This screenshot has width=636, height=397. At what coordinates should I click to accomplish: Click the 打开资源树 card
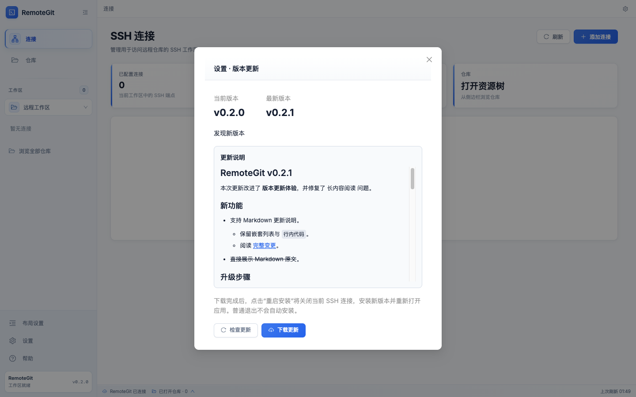pyautogui.click(x=535, y=86)
